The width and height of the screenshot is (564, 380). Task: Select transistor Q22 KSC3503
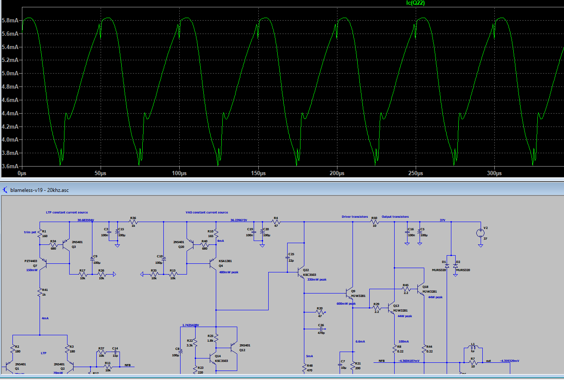300,272
